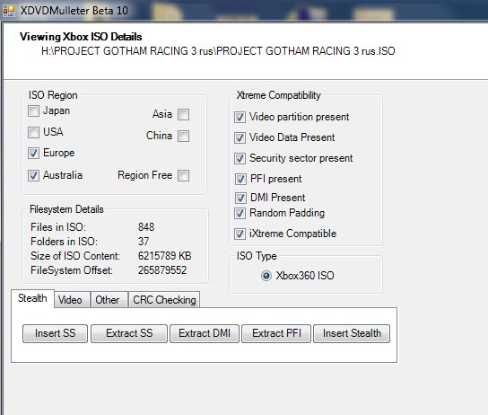Click the Filesystem Details group label

[x=66, y=209]
